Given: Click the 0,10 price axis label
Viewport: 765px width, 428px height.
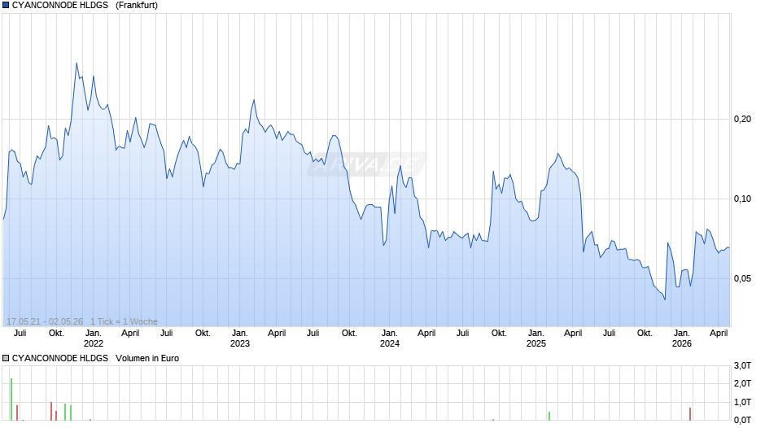Looking at the screenshot, I should 742,199.
